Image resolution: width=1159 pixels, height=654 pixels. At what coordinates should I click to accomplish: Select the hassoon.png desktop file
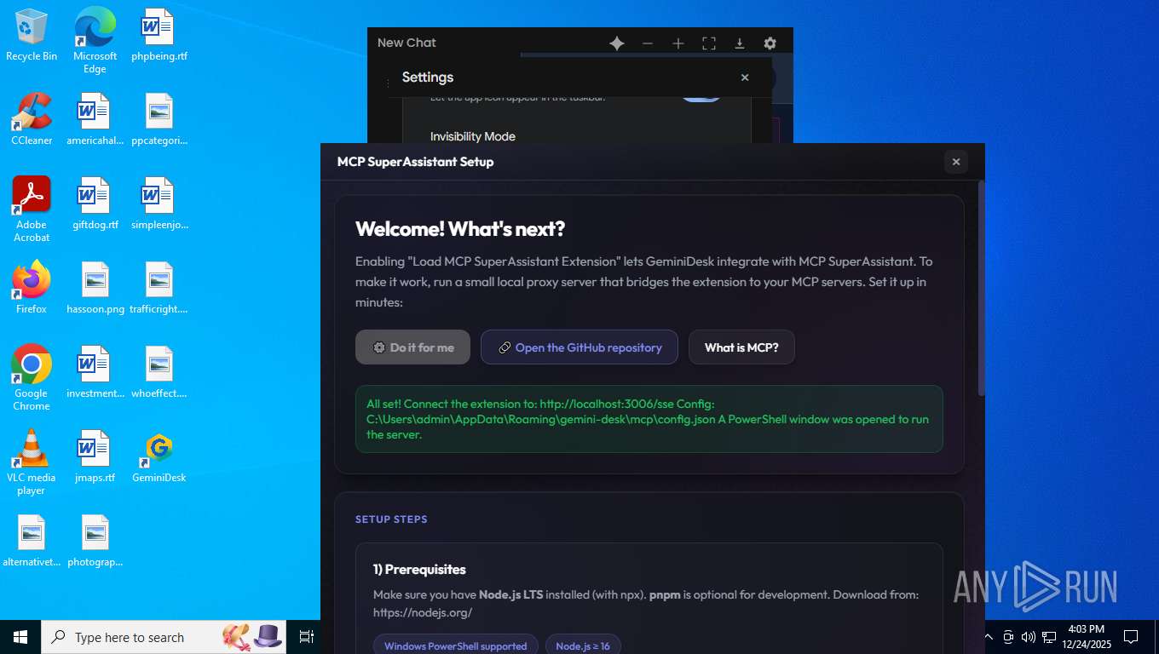[x=95, y=288]
